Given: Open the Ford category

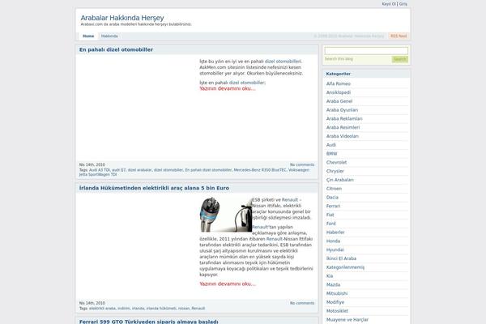Looking at the screenshot, I should [331, 224].
